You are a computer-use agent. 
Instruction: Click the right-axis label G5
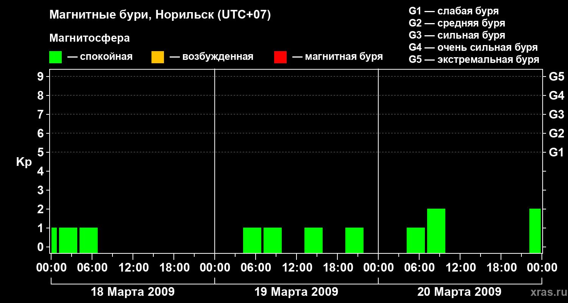point(556,77)
